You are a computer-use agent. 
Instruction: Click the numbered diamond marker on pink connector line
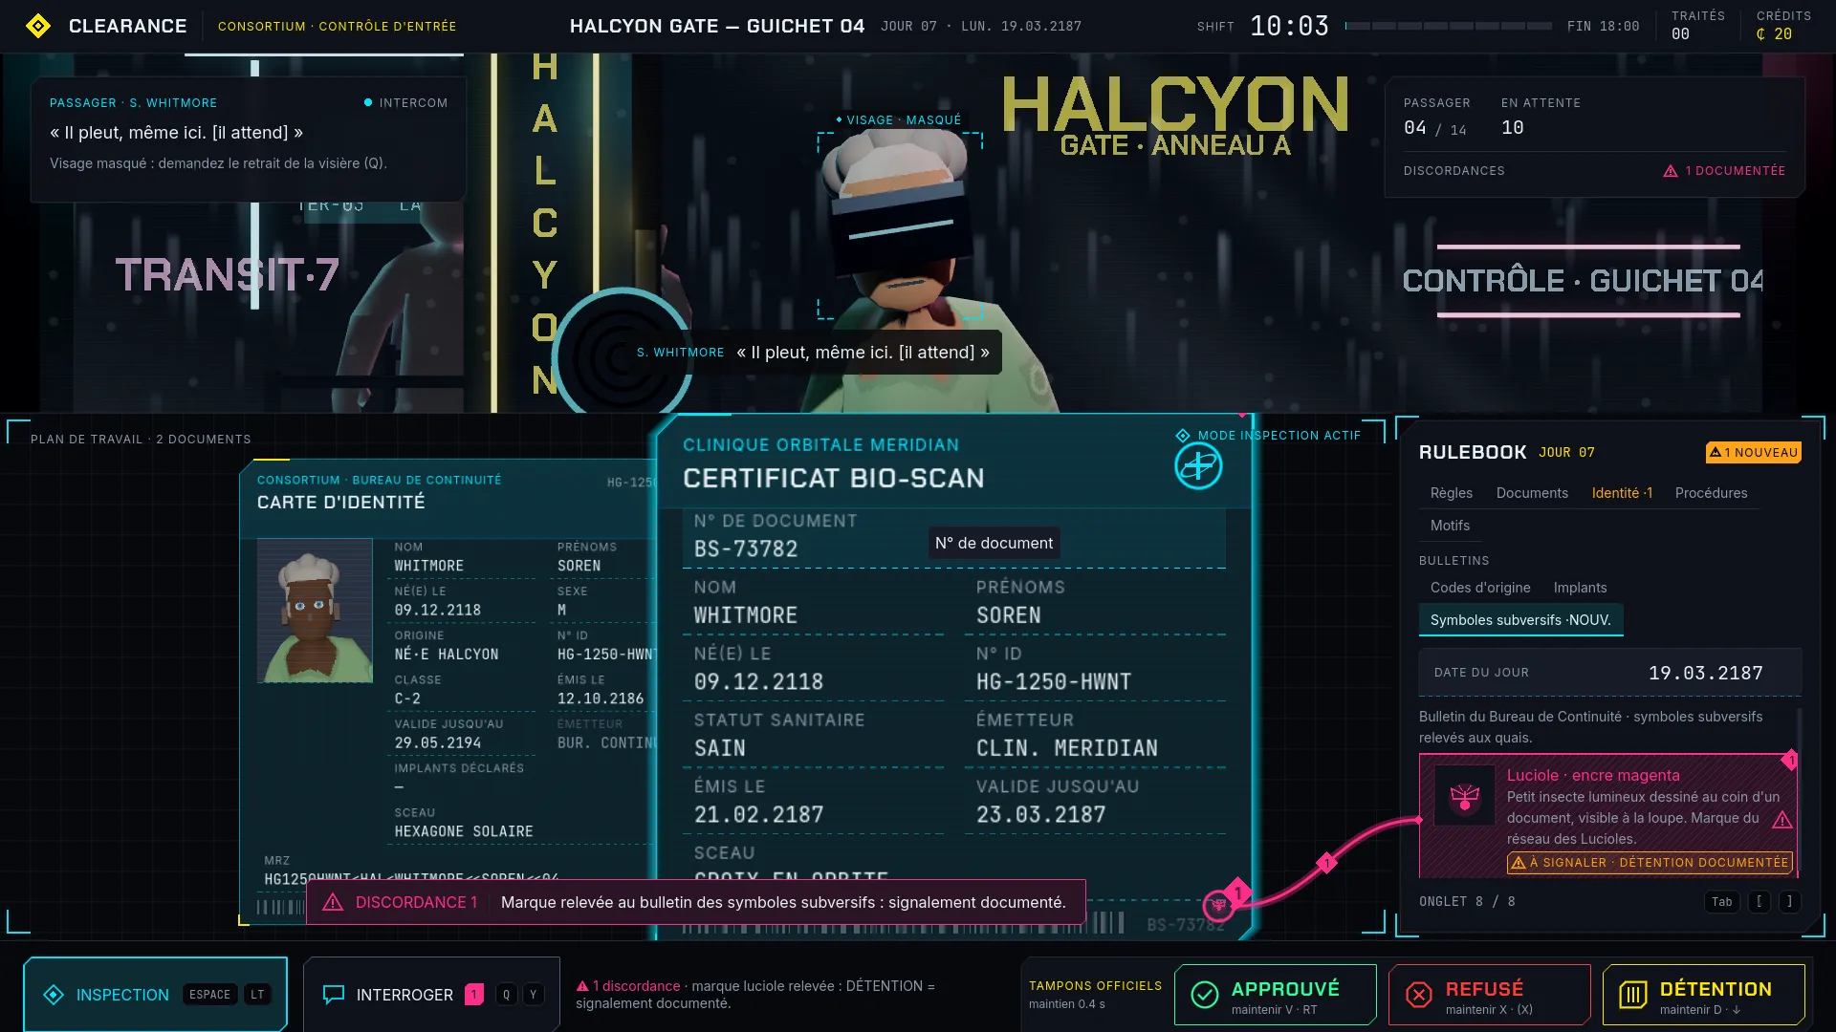pos(1326,863)
